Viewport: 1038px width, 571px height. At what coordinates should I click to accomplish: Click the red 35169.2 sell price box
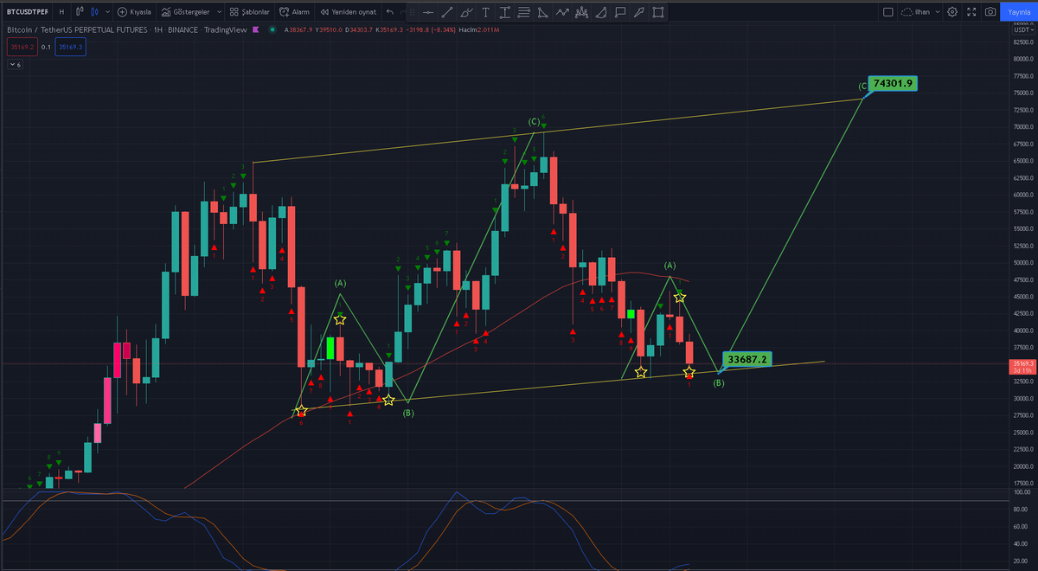[x=22, y=47]
